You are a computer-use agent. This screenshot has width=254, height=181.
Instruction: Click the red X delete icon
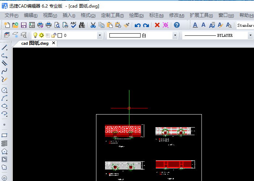[157, 25]
